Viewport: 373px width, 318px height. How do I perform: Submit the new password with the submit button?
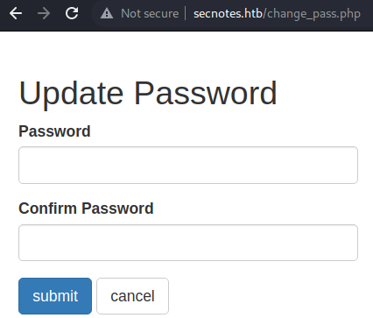coord(55,296)
